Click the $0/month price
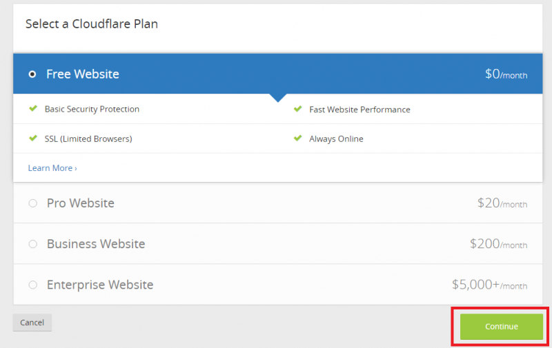 [506, 74]
